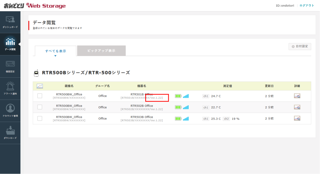The image size is (320, 174).
Task: Open the ダウンロード download sidebar icon
Action: coord(10,133)
